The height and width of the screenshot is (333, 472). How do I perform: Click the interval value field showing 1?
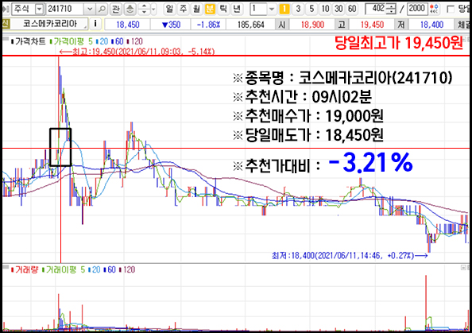point(258,9)
